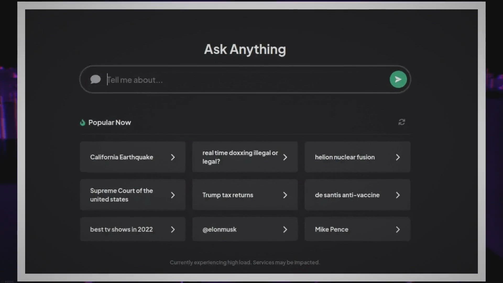Click chevron beside Trump tax returns

(285, 195)
